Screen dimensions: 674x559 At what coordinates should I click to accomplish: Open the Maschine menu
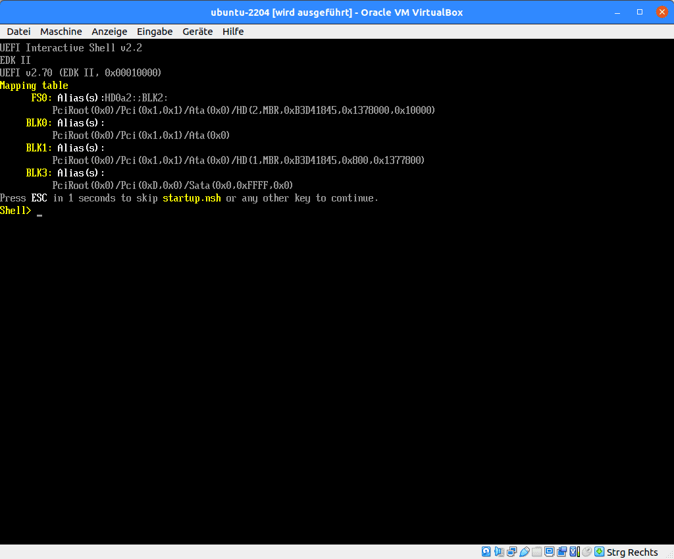tap(61, 32)
